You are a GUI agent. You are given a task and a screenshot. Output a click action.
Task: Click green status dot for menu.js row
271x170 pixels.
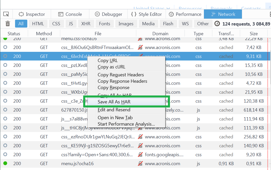pos(5,163)
